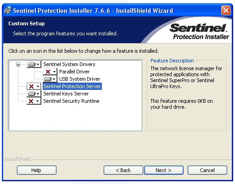Open Sentinel Security Runtime red X dropdown
This screenshot has width=235, height=184.
pyautogui.click(x=34, y=101)
